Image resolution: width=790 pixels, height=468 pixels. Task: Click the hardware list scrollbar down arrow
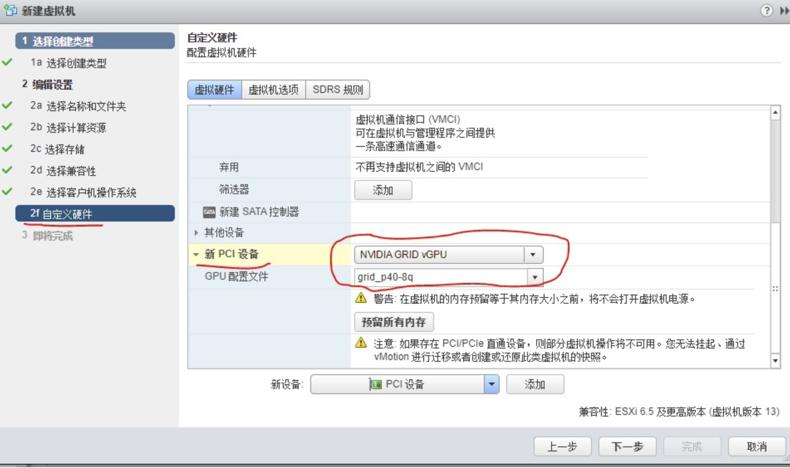[775, 361]
